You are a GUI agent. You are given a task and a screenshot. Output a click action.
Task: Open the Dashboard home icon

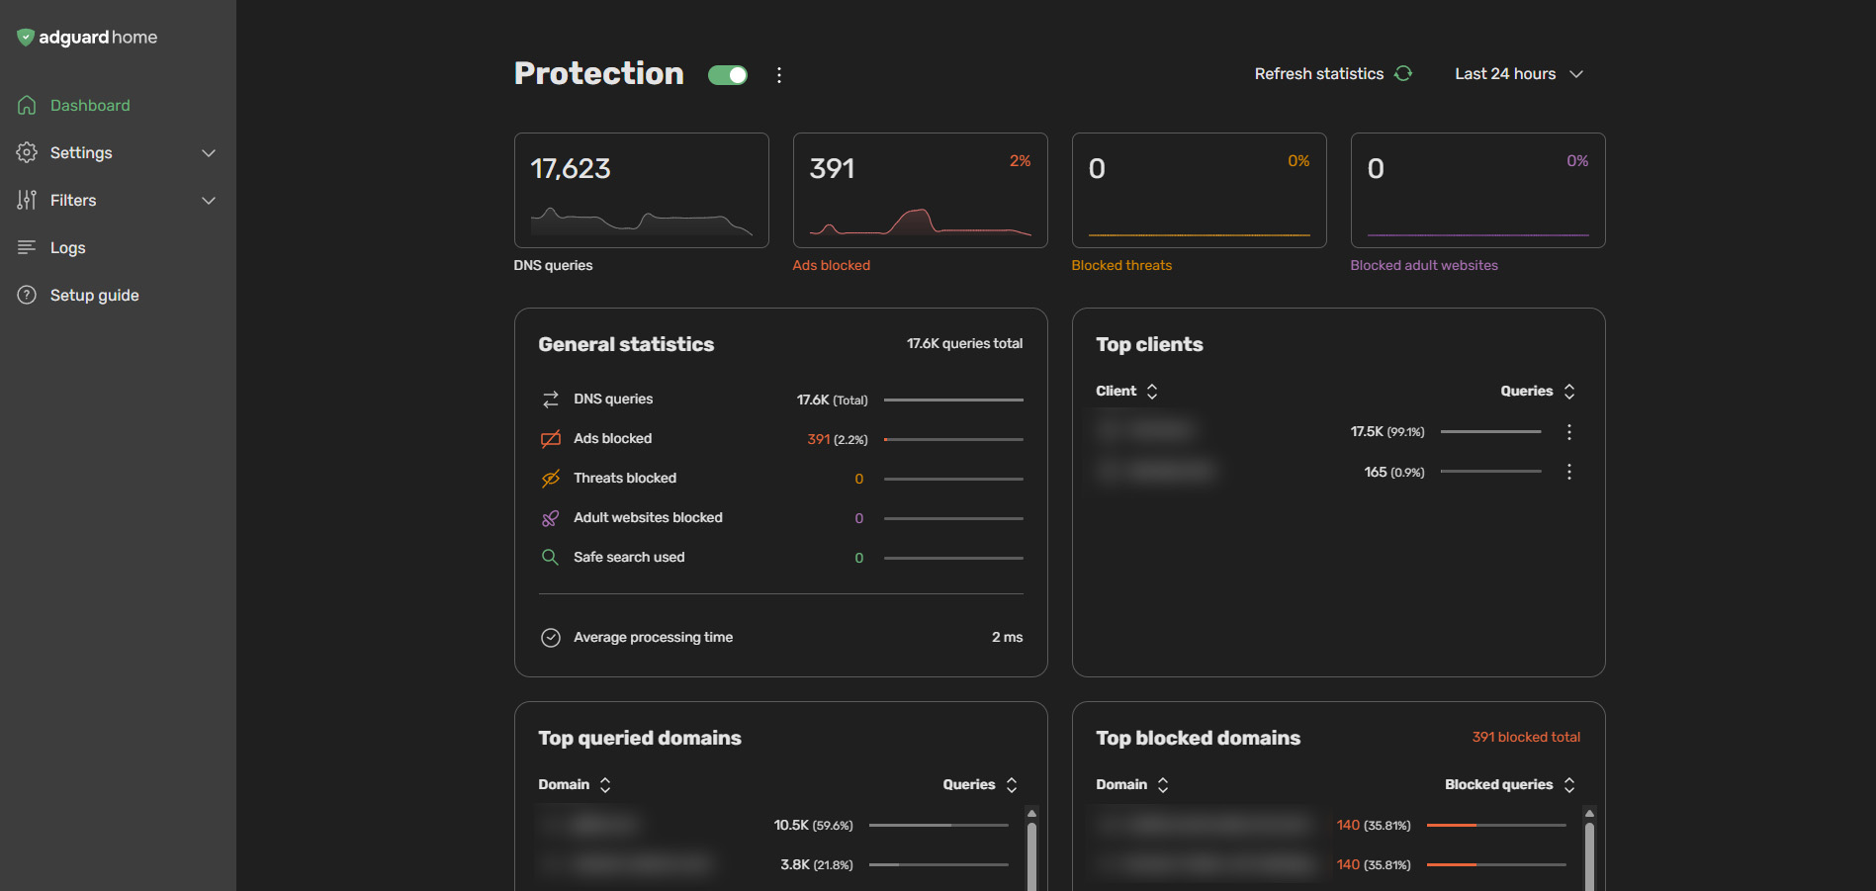[x=27, y=105]
